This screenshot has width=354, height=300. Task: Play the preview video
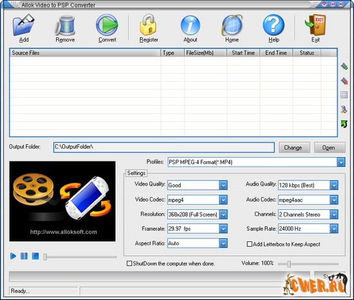point(13,256)
